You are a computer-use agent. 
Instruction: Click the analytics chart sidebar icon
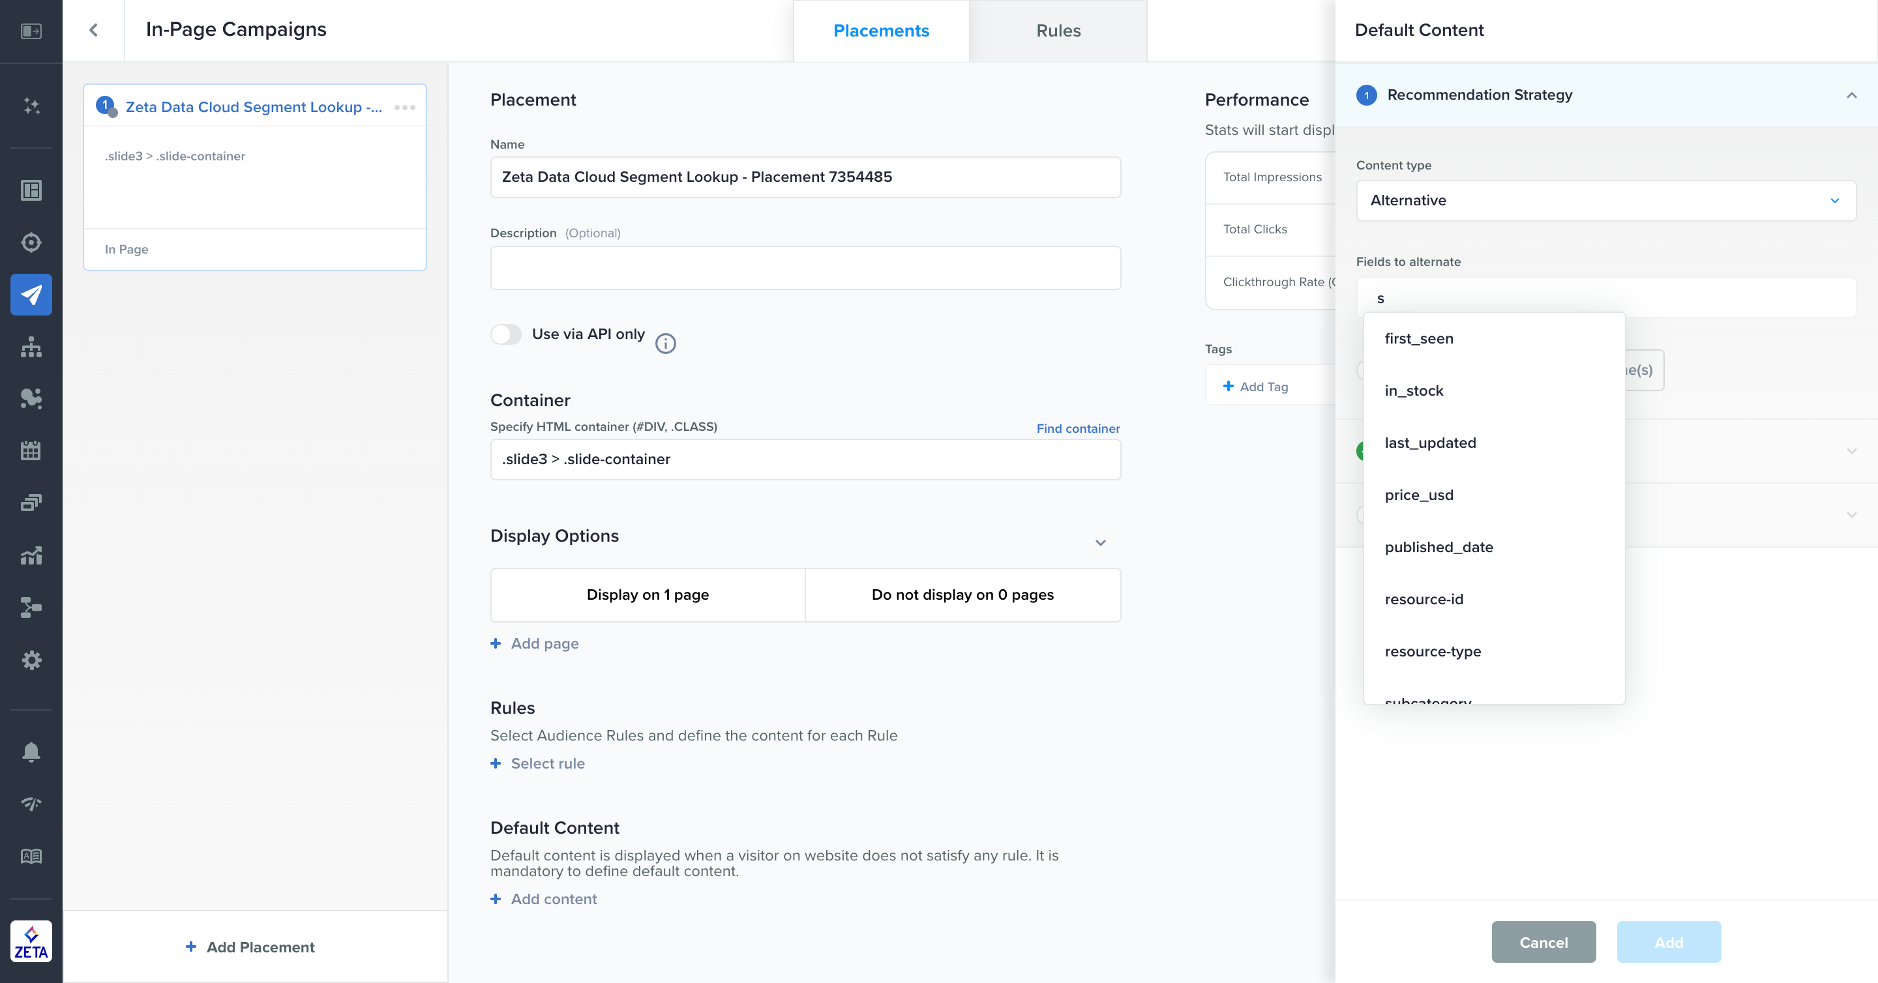(x=31, y=555)
